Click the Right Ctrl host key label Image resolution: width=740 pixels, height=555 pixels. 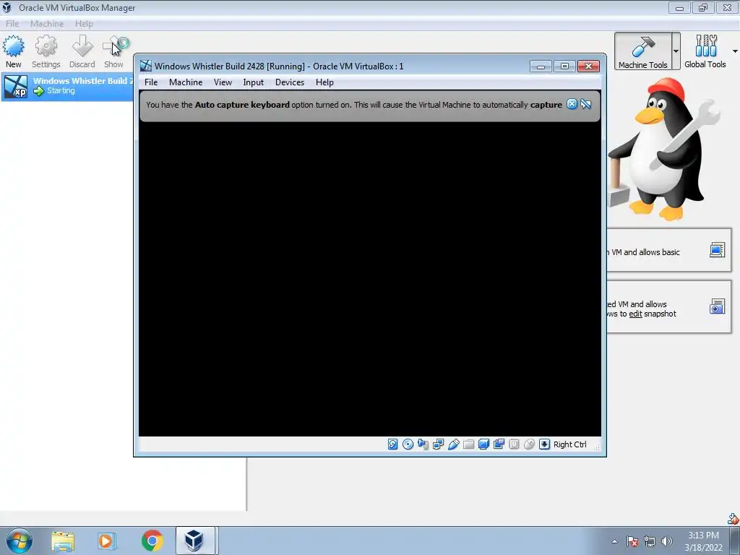[569, 444]
